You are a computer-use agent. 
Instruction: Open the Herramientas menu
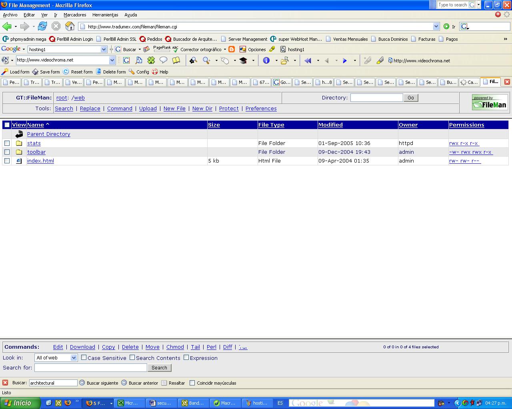[x=105, y=15]
